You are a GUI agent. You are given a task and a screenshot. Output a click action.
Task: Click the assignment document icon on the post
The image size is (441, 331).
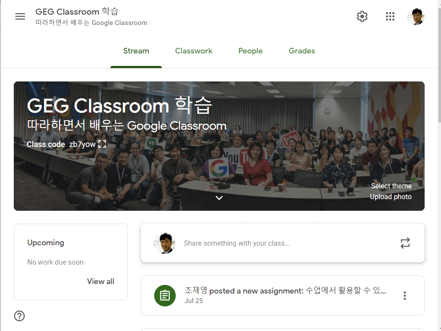pos(165,296)
